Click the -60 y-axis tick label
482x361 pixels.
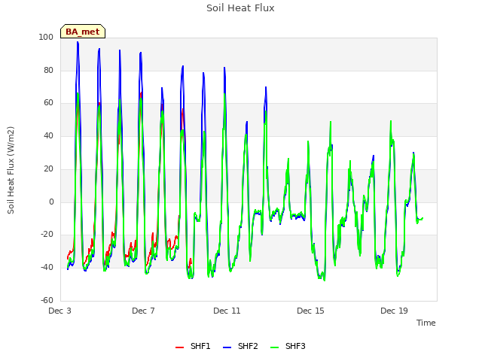click(47, 300)
